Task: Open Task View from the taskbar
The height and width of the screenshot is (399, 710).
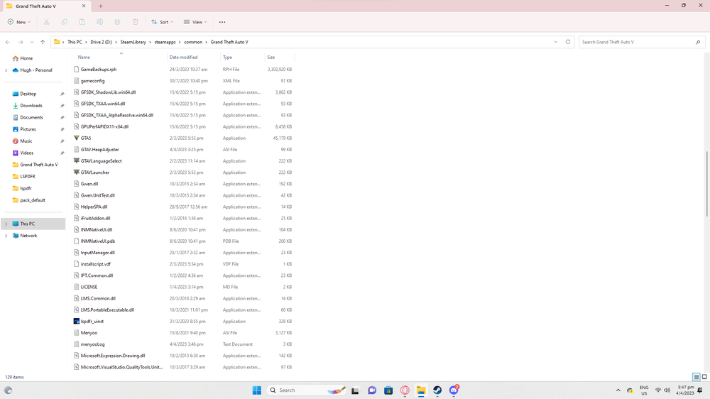Action: (x=355, y=390)
